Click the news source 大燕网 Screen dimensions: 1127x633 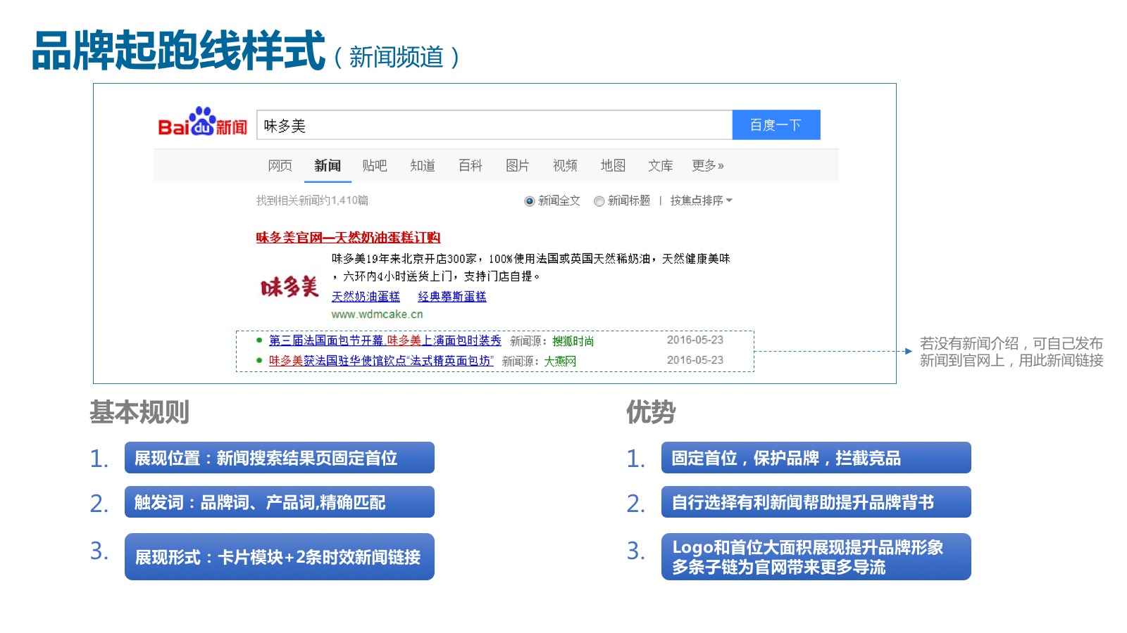point(560,361)
